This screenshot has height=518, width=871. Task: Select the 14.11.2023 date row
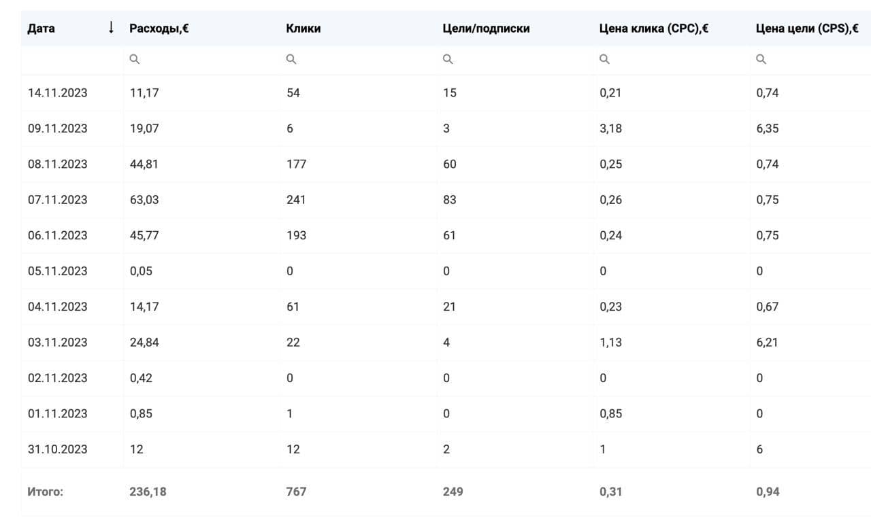(x=58, y=92)
